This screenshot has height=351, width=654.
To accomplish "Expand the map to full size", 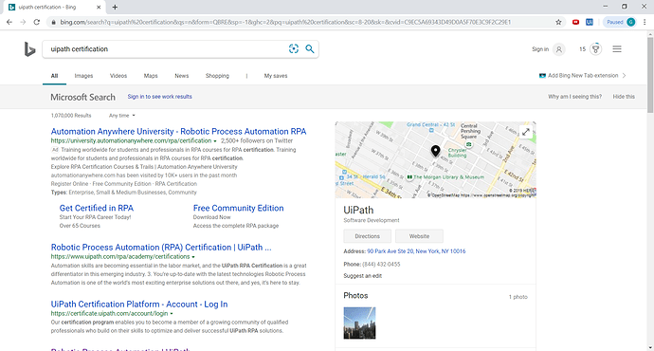I will pyautogui.click(x=526, y=132).
